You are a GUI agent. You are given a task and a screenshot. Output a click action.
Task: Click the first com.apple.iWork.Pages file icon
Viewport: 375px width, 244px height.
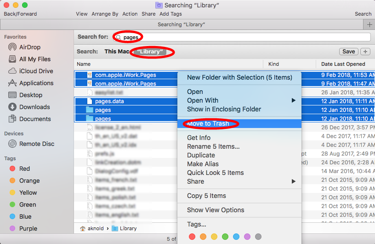[x=90, y=75]
